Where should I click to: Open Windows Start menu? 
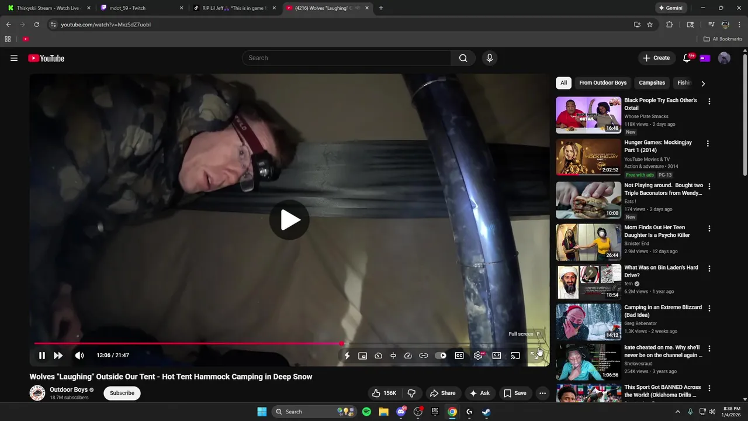click(262, 412)
